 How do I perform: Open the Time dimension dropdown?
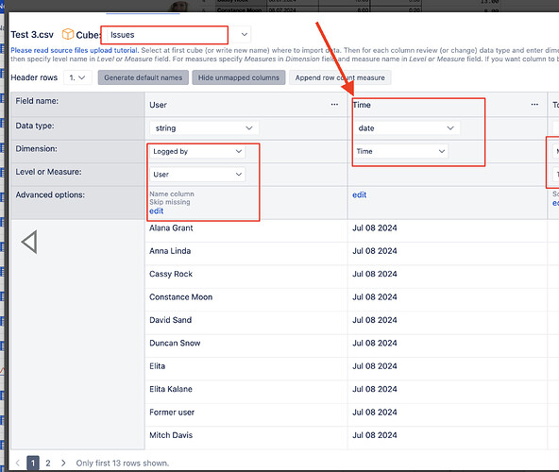(x=400, y=151)
